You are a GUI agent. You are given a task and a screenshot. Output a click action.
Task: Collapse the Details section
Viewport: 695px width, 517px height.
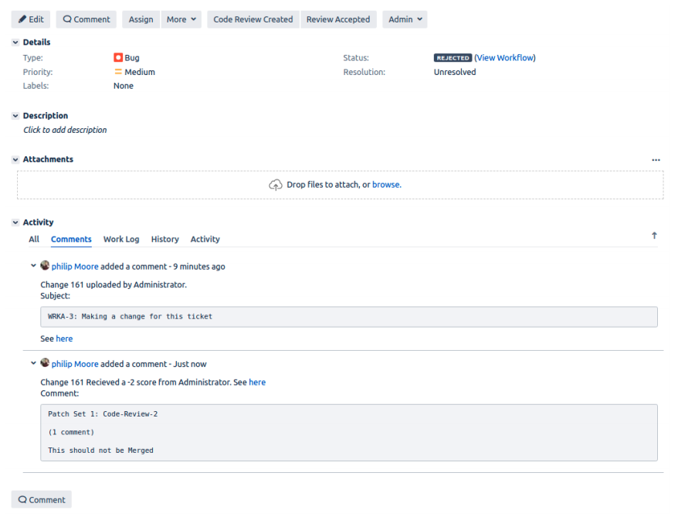pyautogui.click(x=15, y=42)
